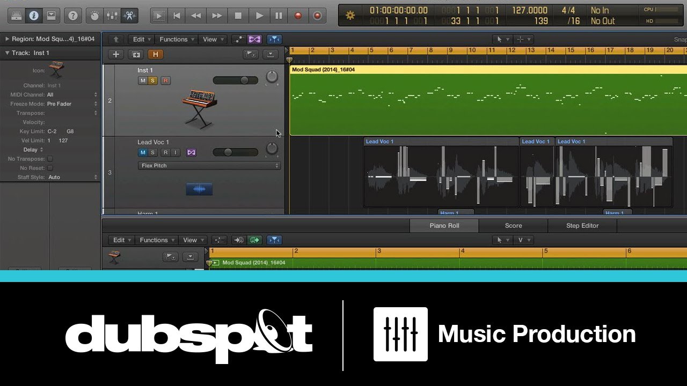Image resolution: width=687 pixels, height=386 pixels.
Task: Open the Toolbar display button
Action: tap(51, 16)
